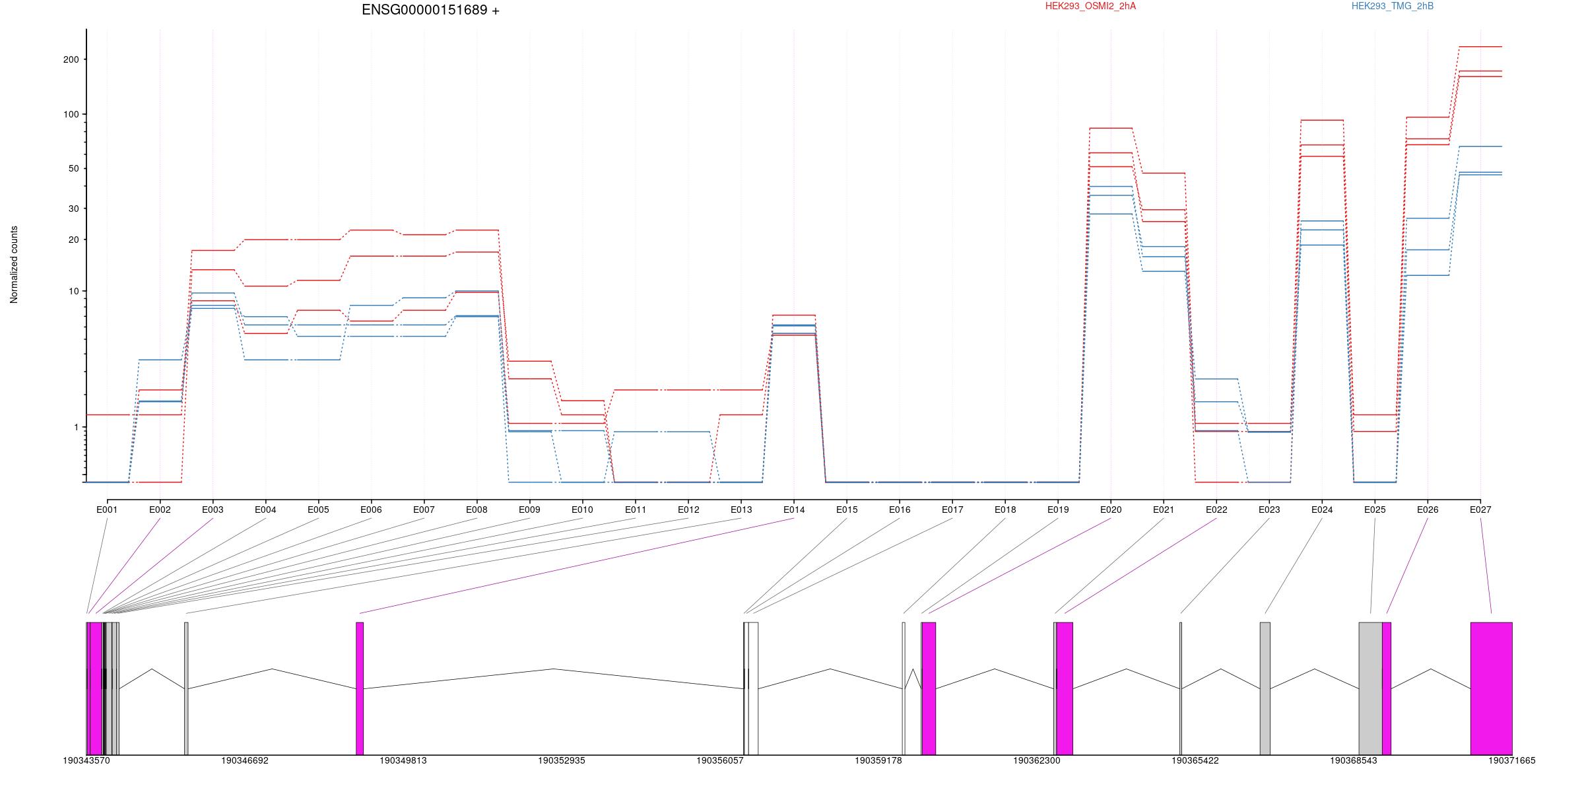Viewport: 1584px width, 792px height.
Task: Click genomic coordinate 190352935
Action: [562, 760]
